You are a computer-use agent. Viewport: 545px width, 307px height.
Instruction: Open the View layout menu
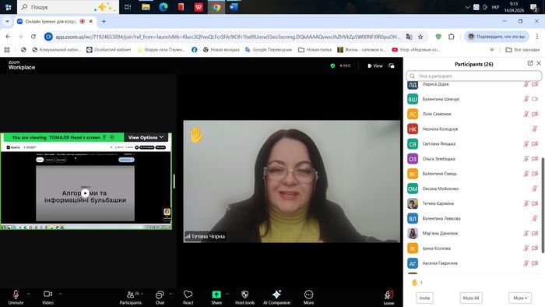pyautogui.click(x=375, y=65)
